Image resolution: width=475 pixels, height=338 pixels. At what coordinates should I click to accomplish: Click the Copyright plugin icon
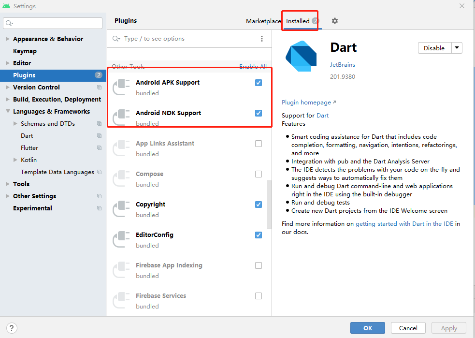click(x=121, y=209)
